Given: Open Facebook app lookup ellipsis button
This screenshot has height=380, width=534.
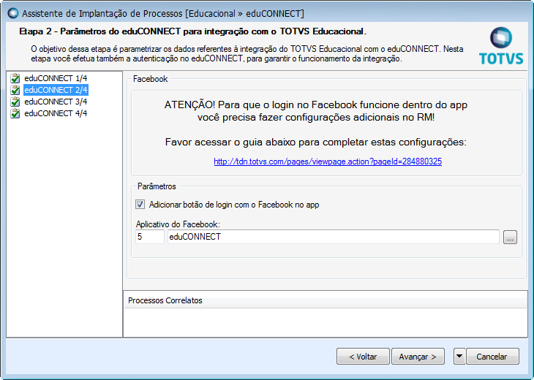Looking at the screenshot, I should 510,237.
